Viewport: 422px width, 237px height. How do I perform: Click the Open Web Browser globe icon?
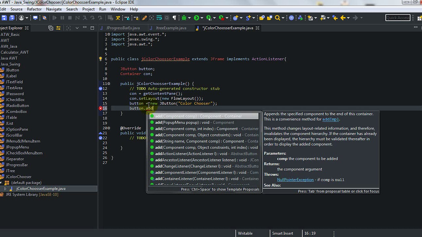point(291,18)
